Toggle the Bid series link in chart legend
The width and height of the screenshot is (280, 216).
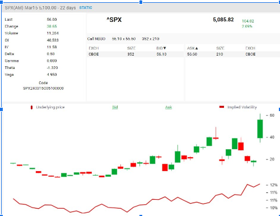pos(115,107)
